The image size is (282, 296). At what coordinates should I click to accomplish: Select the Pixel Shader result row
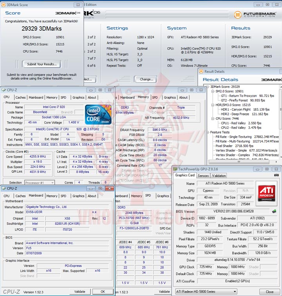[235, 146]
